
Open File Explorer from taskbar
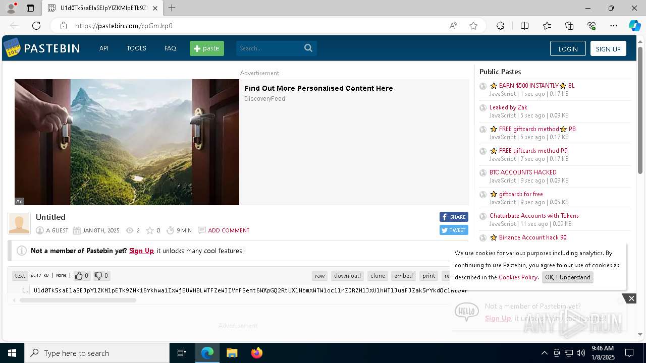point(232,353)
